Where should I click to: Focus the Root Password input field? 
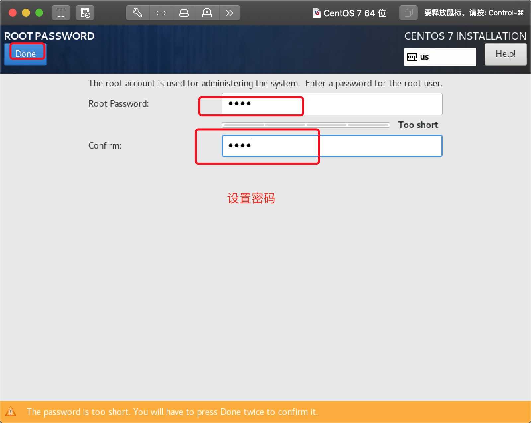point(332,104)
